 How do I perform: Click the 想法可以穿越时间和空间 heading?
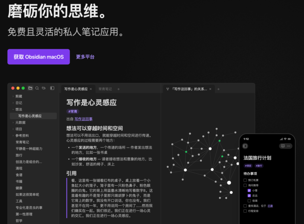click(x=95, y=128)
